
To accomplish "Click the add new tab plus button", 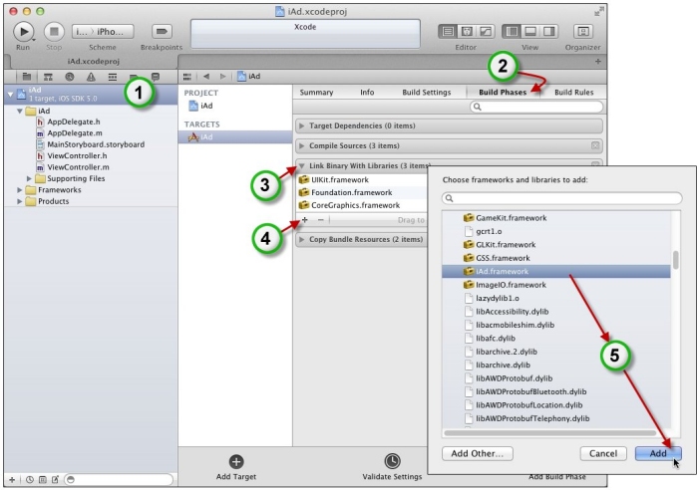I will (x=598, y=62).
